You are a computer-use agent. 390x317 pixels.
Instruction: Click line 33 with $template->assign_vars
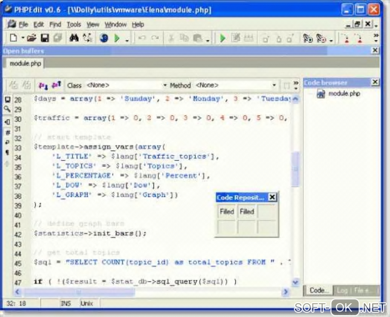[x=99, y=147]
